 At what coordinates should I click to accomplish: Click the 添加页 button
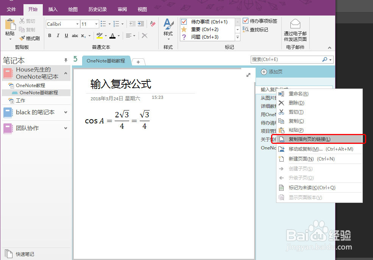coord(272,72)
